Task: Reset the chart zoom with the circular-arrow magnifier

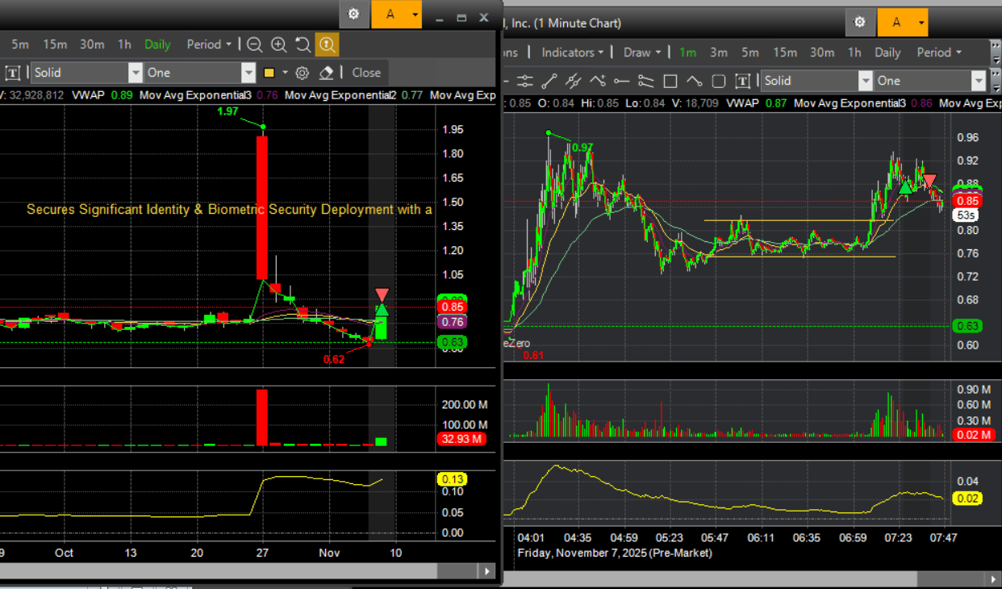Action: coord(303,44)
